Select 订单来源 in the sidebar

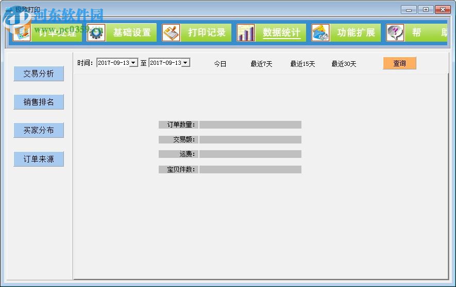coord(39,159)
